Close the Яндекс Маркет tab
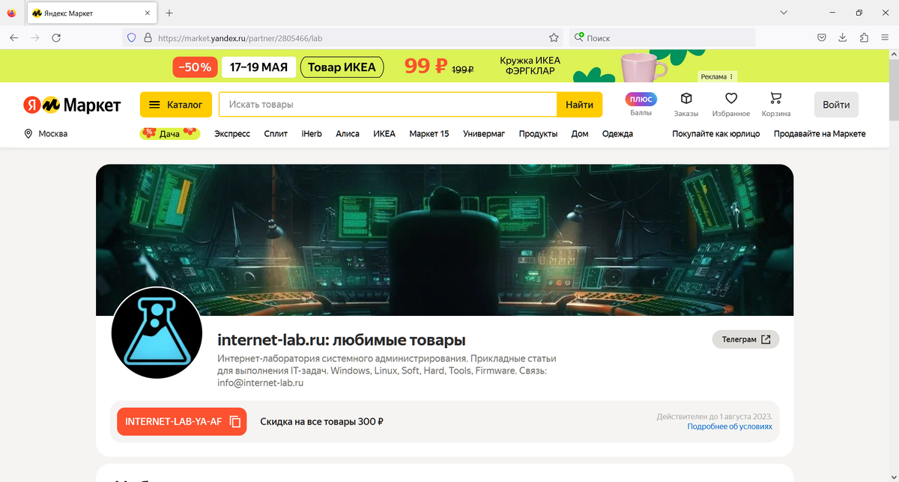Image resolution: width=899 pixels, height=482 pixels. pyautogui.click(x=147, y=13)
